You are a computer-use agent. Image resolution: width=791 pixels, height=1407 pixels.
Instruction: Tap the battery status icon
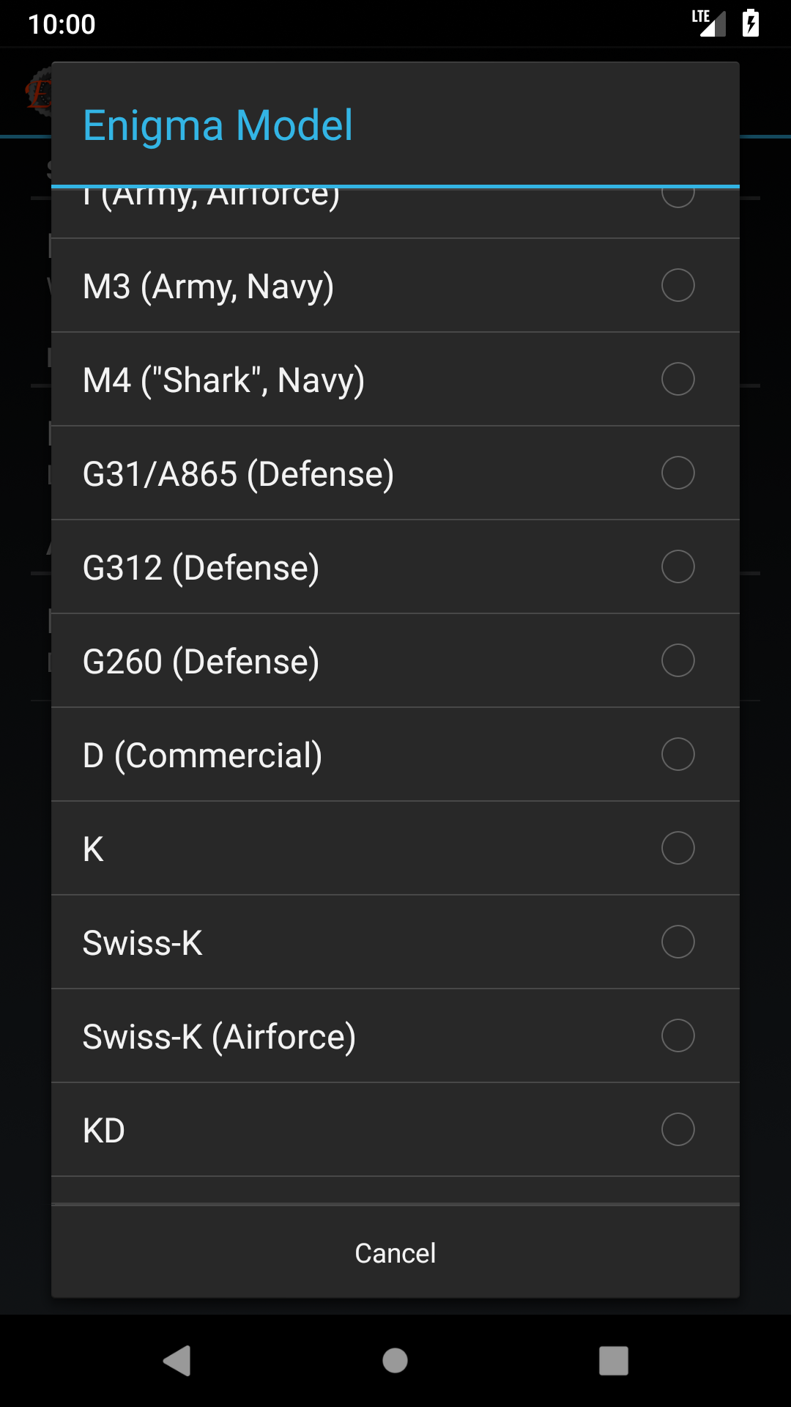750,23
